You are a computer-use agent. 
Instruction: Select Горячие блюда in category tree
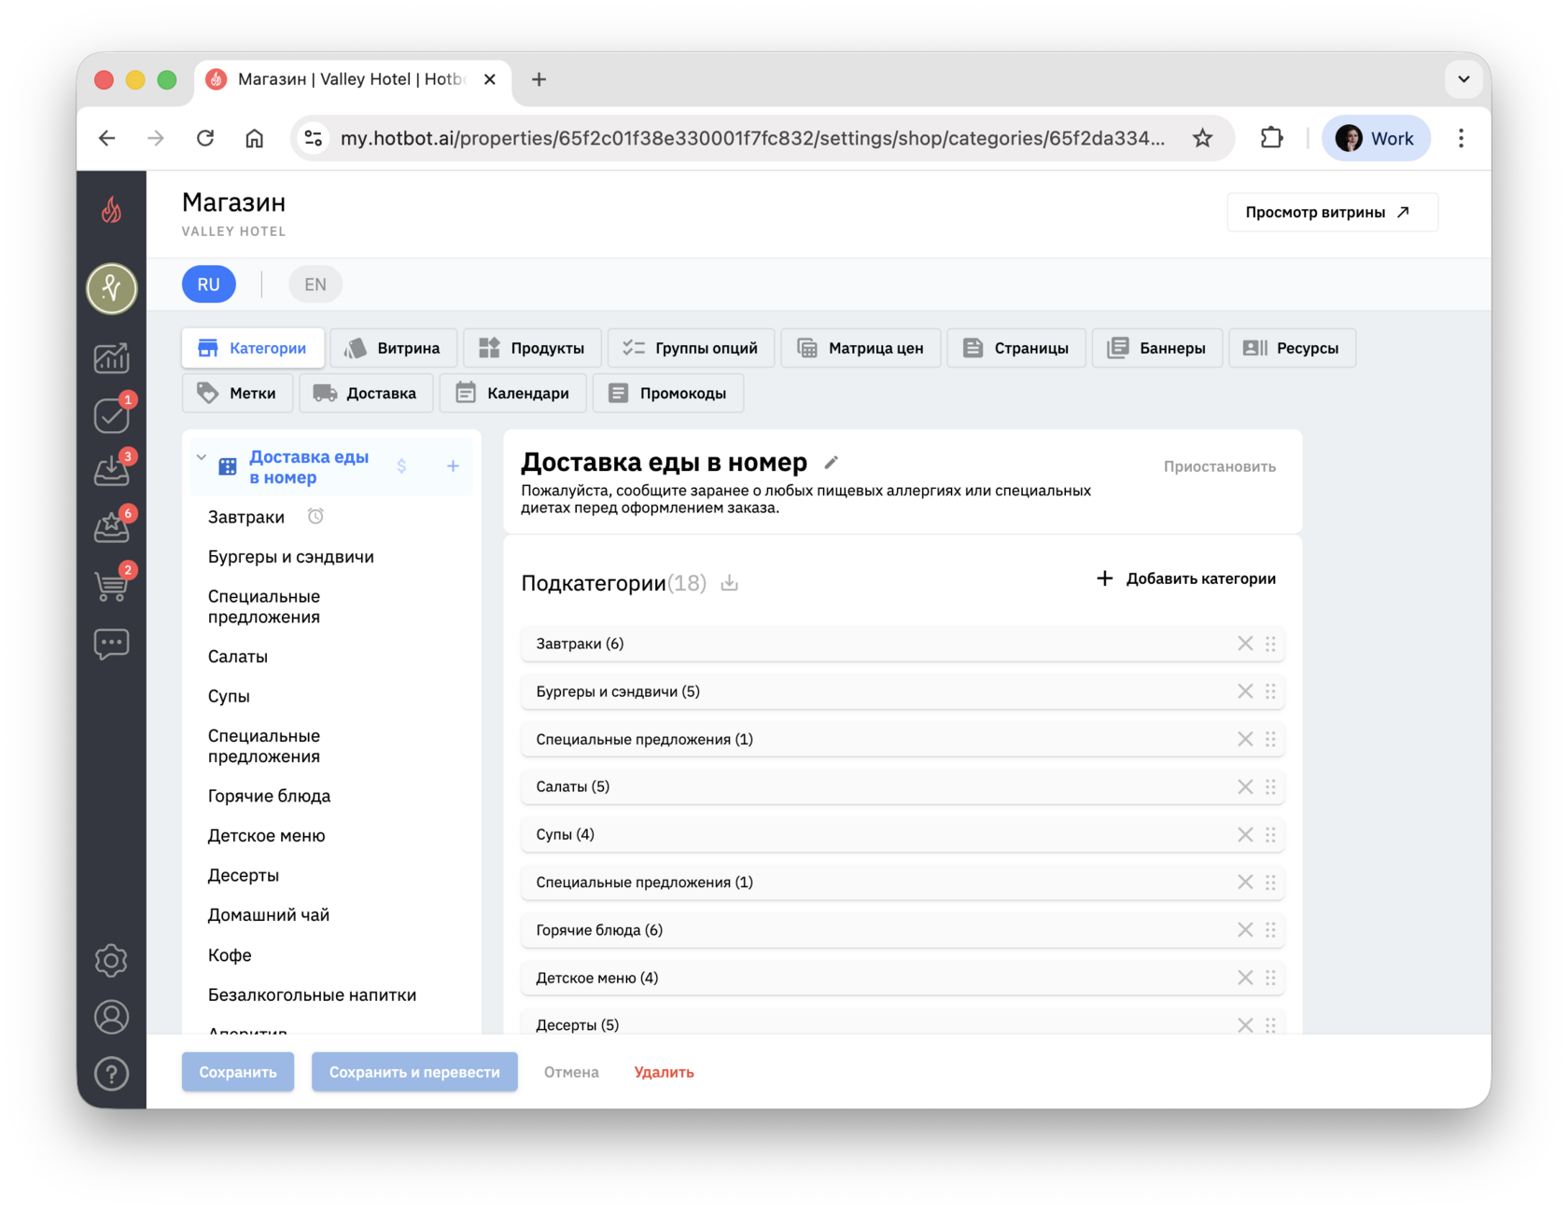[x=269, y=796]
